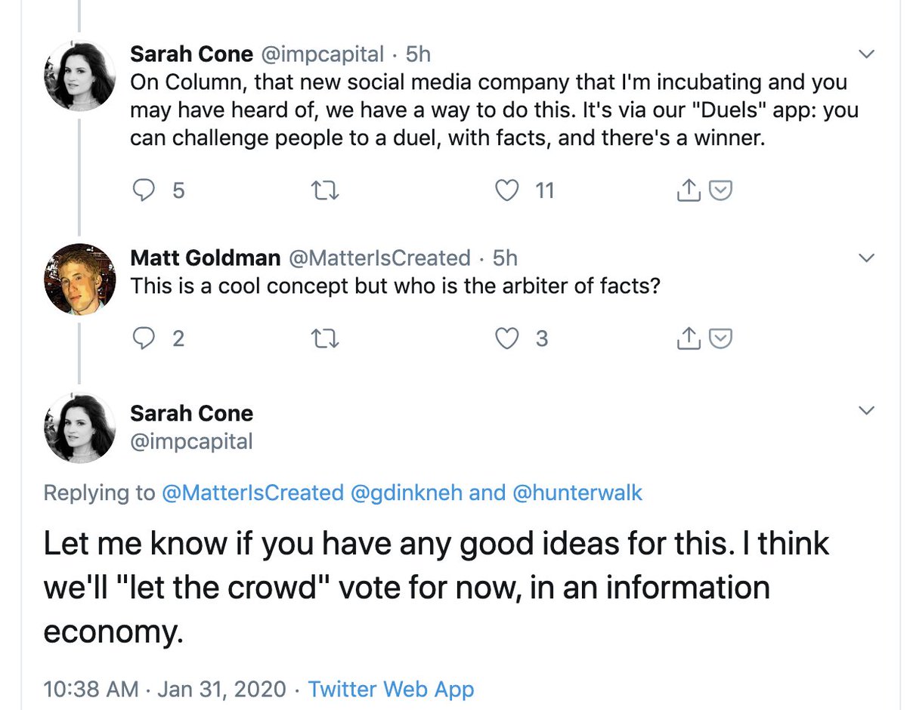Open options chevron on Matt Goldman's tweet
Viewport: 907px width, 710px height.
click(868, 258)
